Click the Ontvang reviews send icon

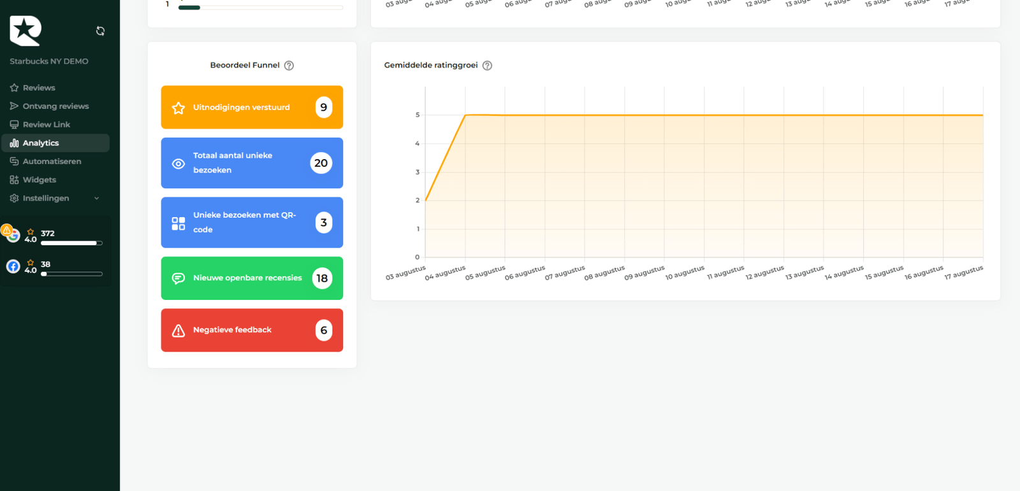[14, 106]
